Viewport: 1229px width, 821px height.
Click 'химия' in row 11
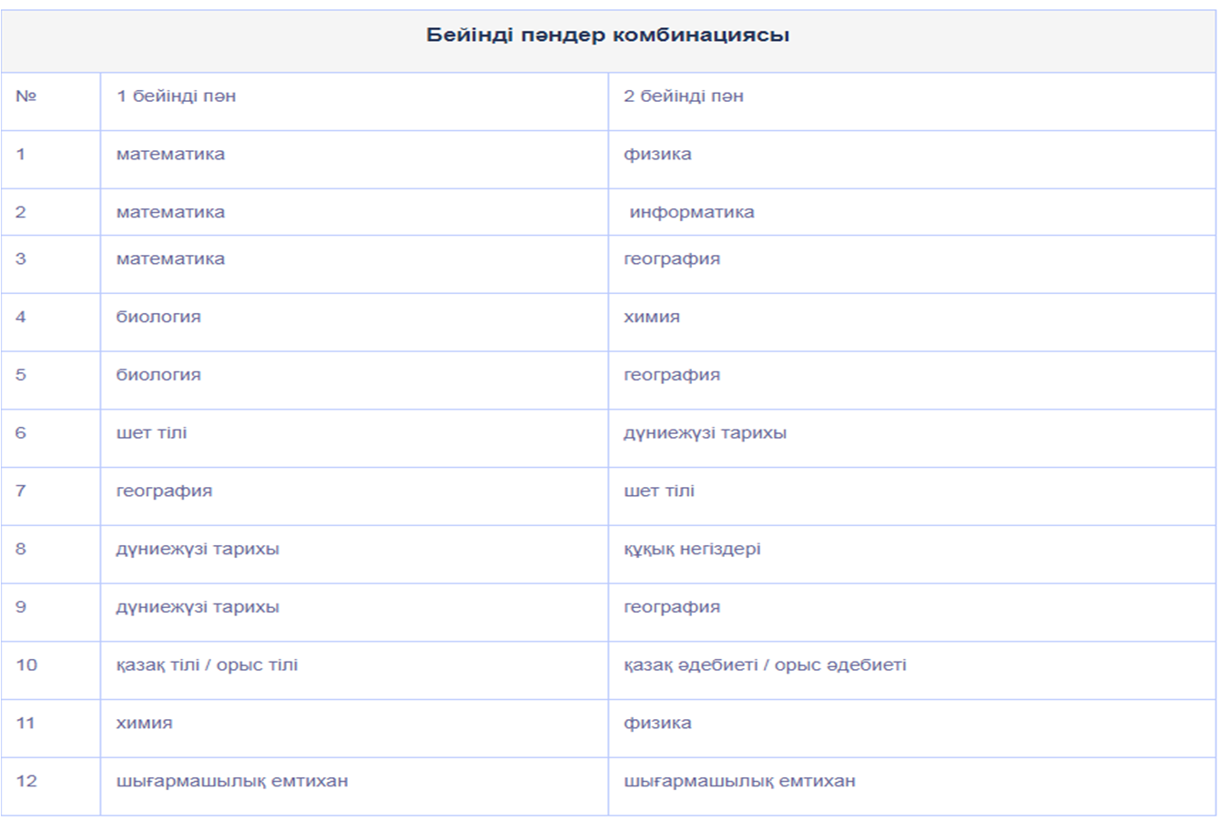[144, 724]
